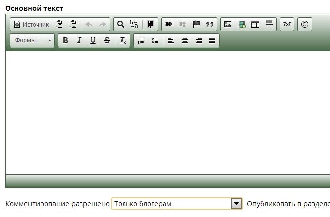This screenshot has height=217, width=330.
Task: Insert an image into the text
Action: click(x=228, y=24)
